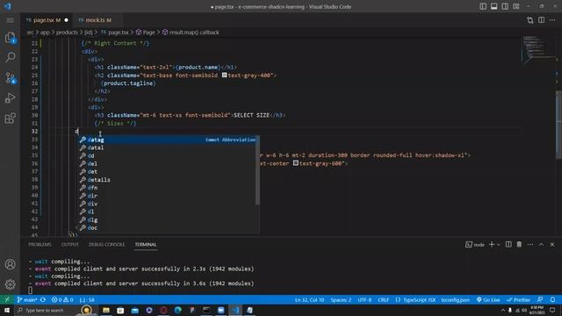Screen dimensions: 562x316
Task: Select the node terminal label
Action: pyautogui.click(x=475, y=245)
